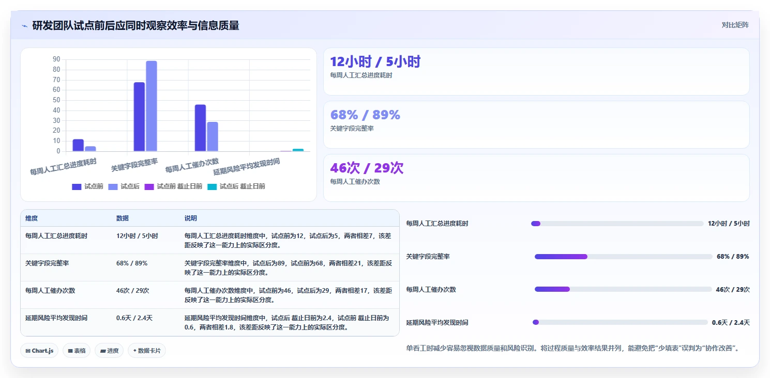770x378 pixels.
Task: Click the 维度 column header
Action: [32, 218]
